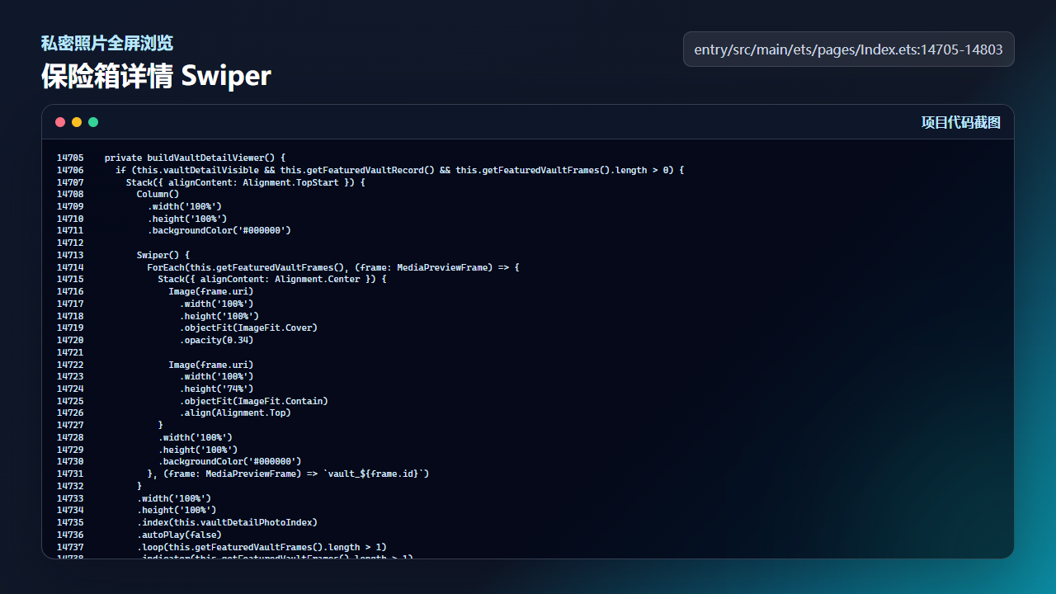Viewport: 1056px width, 594px height.
Task: Click '.index(this.vaultDetailPhotoIndex)' line
Action: tap(227, 522)
